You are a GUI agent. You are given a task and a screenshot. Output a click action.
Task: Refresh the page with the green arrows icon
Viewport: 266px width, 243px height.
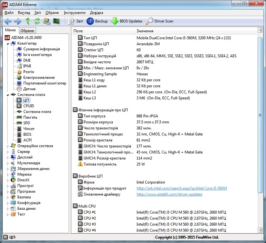[37, 21]
